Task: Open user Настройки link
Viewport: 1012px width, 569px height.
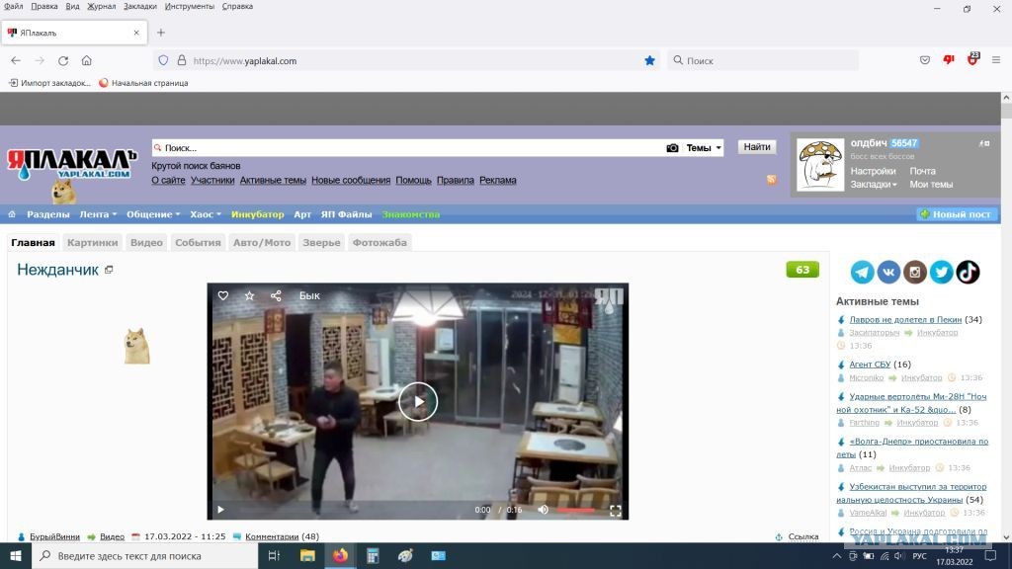Action: click(873, 171)
